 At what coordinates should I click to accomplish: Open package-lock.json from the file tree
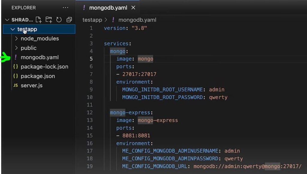[x=44, y=67]
